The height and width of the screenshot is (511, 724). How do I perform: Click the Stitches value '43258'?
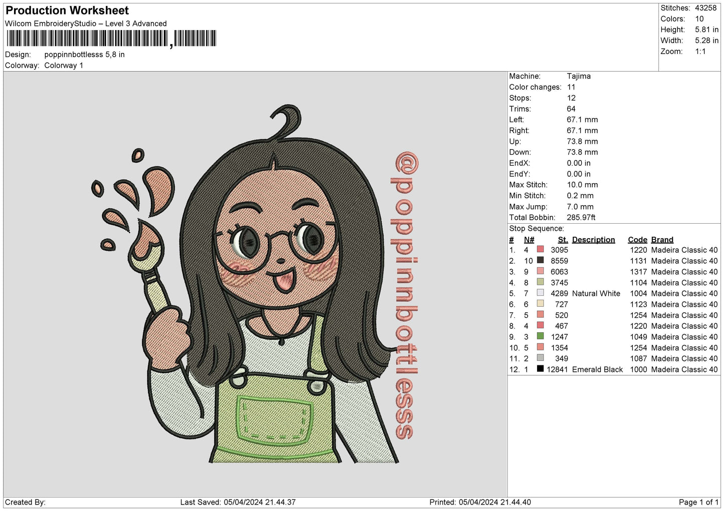click(705, 8)
